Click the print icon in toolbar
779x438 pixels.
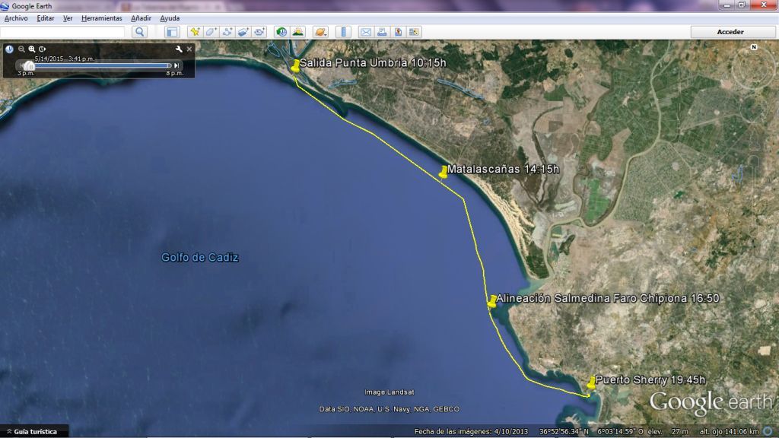(x=382, y=32)
